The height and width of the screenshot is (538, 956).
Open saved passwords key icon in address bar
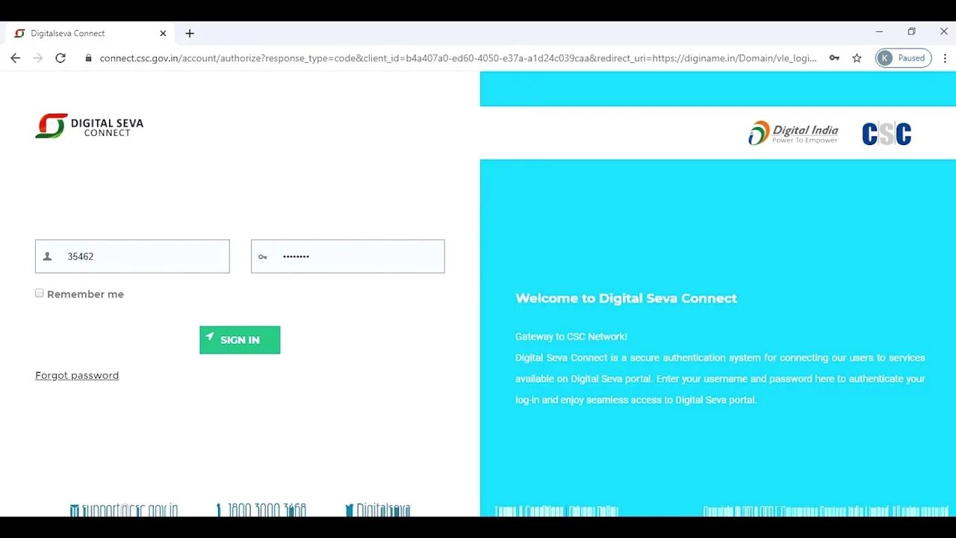coord(834,58)
